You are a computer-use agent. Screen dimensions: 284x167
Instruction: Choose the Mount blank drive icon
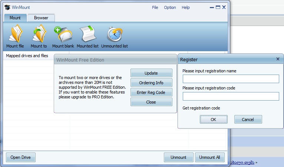63,34
